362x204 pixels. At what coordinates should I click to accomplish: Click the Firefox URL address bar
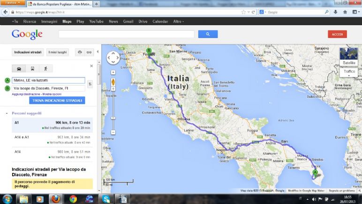pyautogui.click(x=127, y=12)
